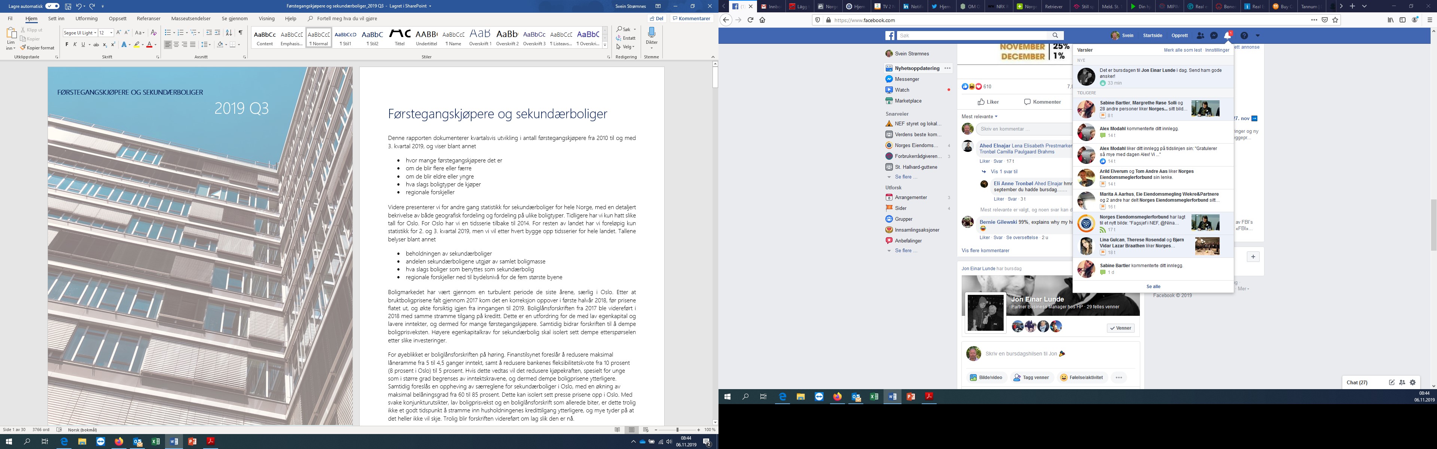
Task: Click the Word save icon in title bar
Action: 68,6
